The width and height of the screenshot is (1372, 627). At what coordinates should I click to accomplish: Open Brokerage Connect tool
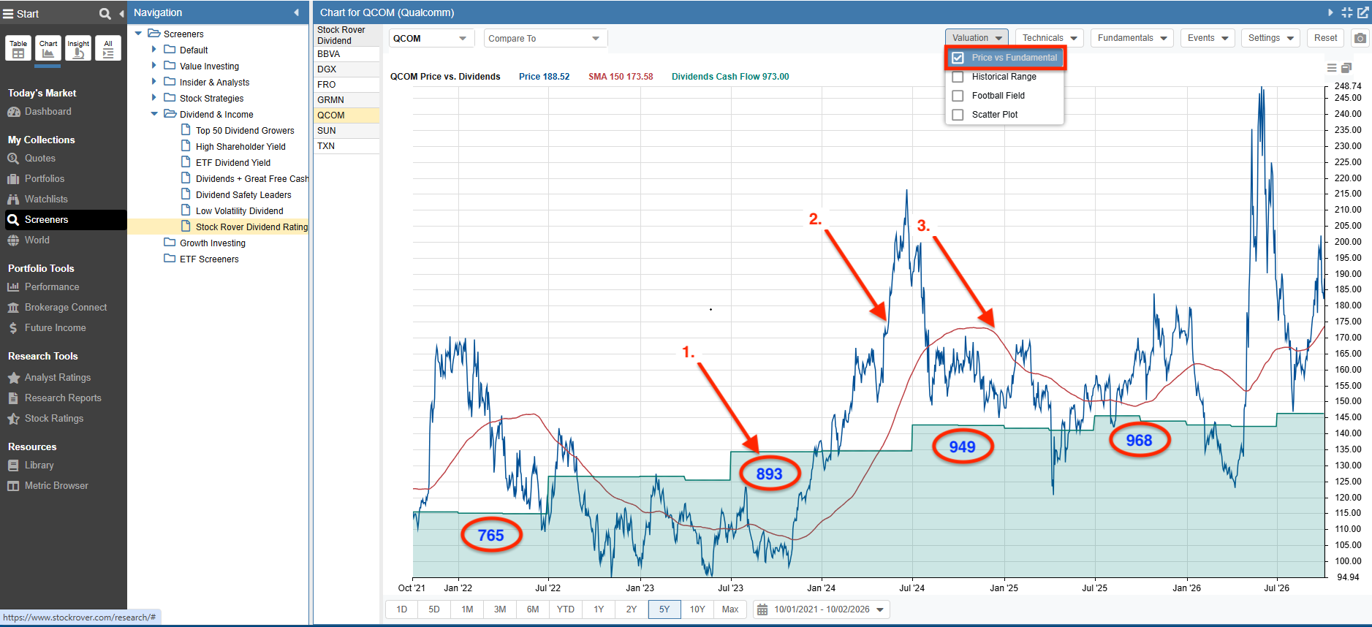66,308
